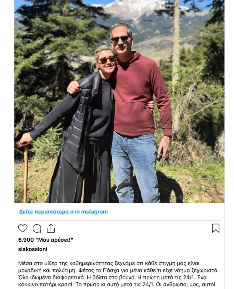Click the woman's sunglasses in the photo
This screenshot has width=234, height=289.
[106, 60]
